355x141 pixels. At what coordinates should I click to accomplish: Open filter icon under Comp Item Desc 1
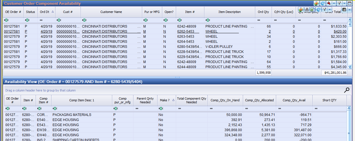tap(55, 108)
